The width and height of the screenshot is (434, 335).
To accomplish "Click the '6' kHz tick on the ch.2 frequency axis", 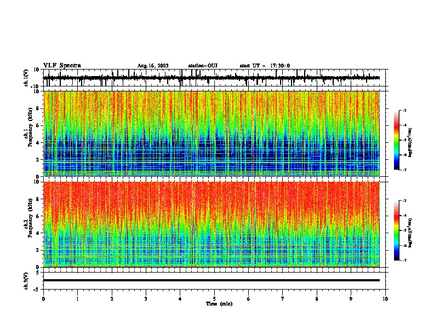I will (x=38, y=216).
